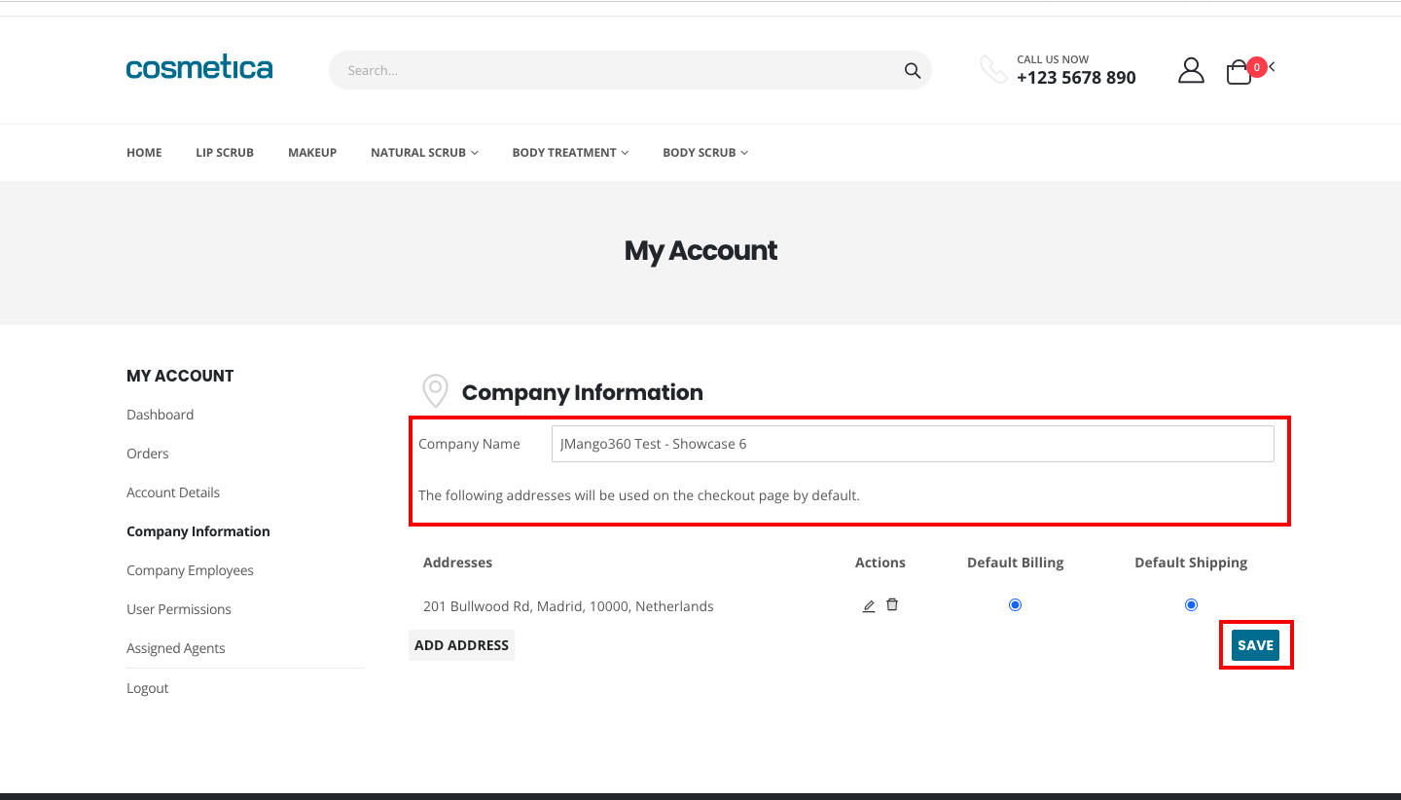
Task: Go to the Lip Scrub menu item
Action: tap(225, 153)
